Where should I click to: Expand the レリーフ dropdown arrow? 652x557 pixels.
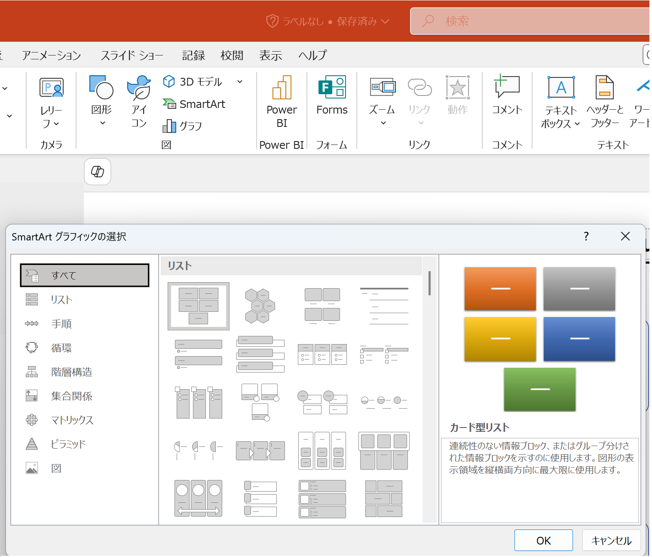click(56, 124)
